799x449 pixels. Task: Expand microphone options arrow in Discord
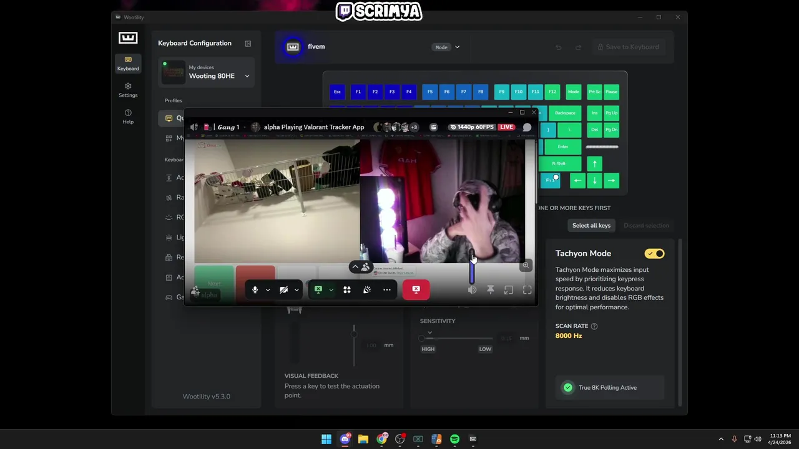pyautogui.click(x=268, y=289)
